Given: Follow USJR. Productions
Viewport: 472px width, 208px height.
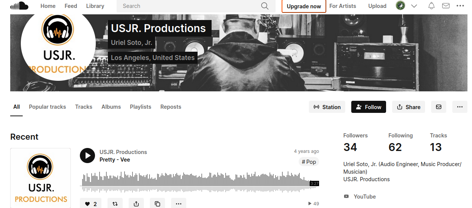Looking at the screenshot, I should pyautogui.click(x=369, y=107).
